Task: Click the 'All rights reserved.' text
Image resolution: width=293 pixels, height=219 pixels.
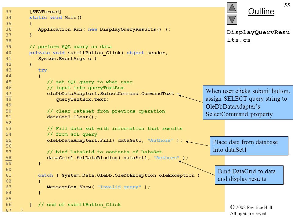Action: [x=249, y=214]
